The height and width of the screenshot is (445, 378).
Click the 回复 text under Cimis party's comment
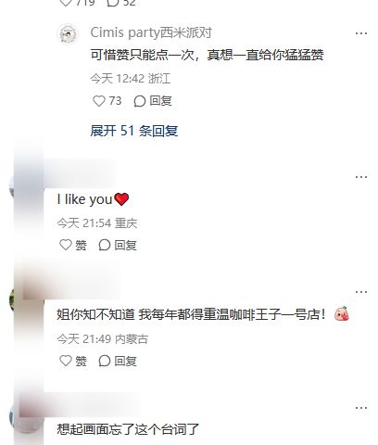160,101
